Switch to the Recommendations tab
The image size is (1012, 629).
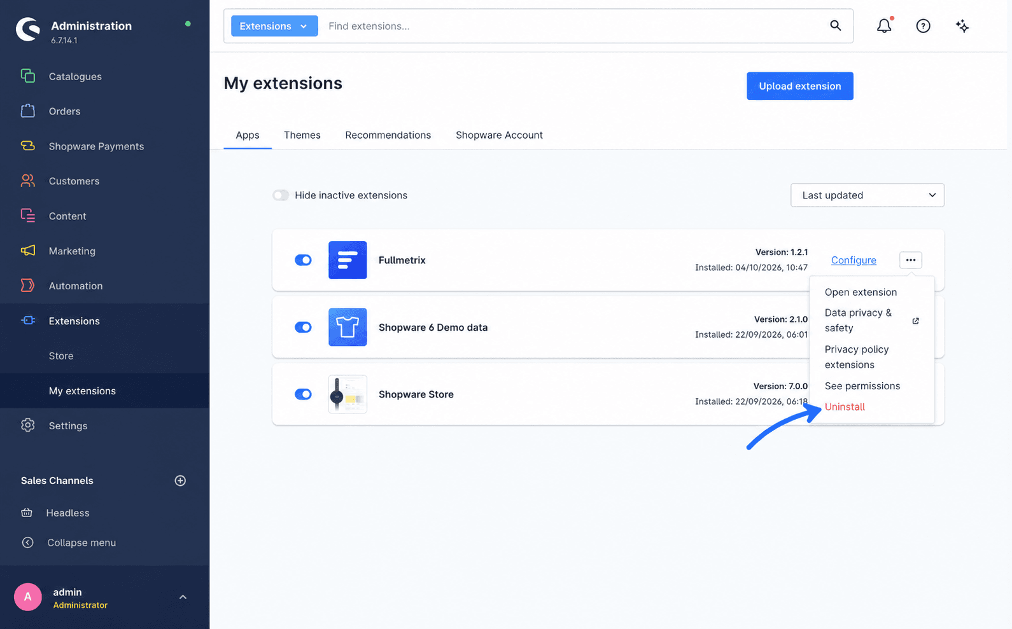[x=388, y=135]
